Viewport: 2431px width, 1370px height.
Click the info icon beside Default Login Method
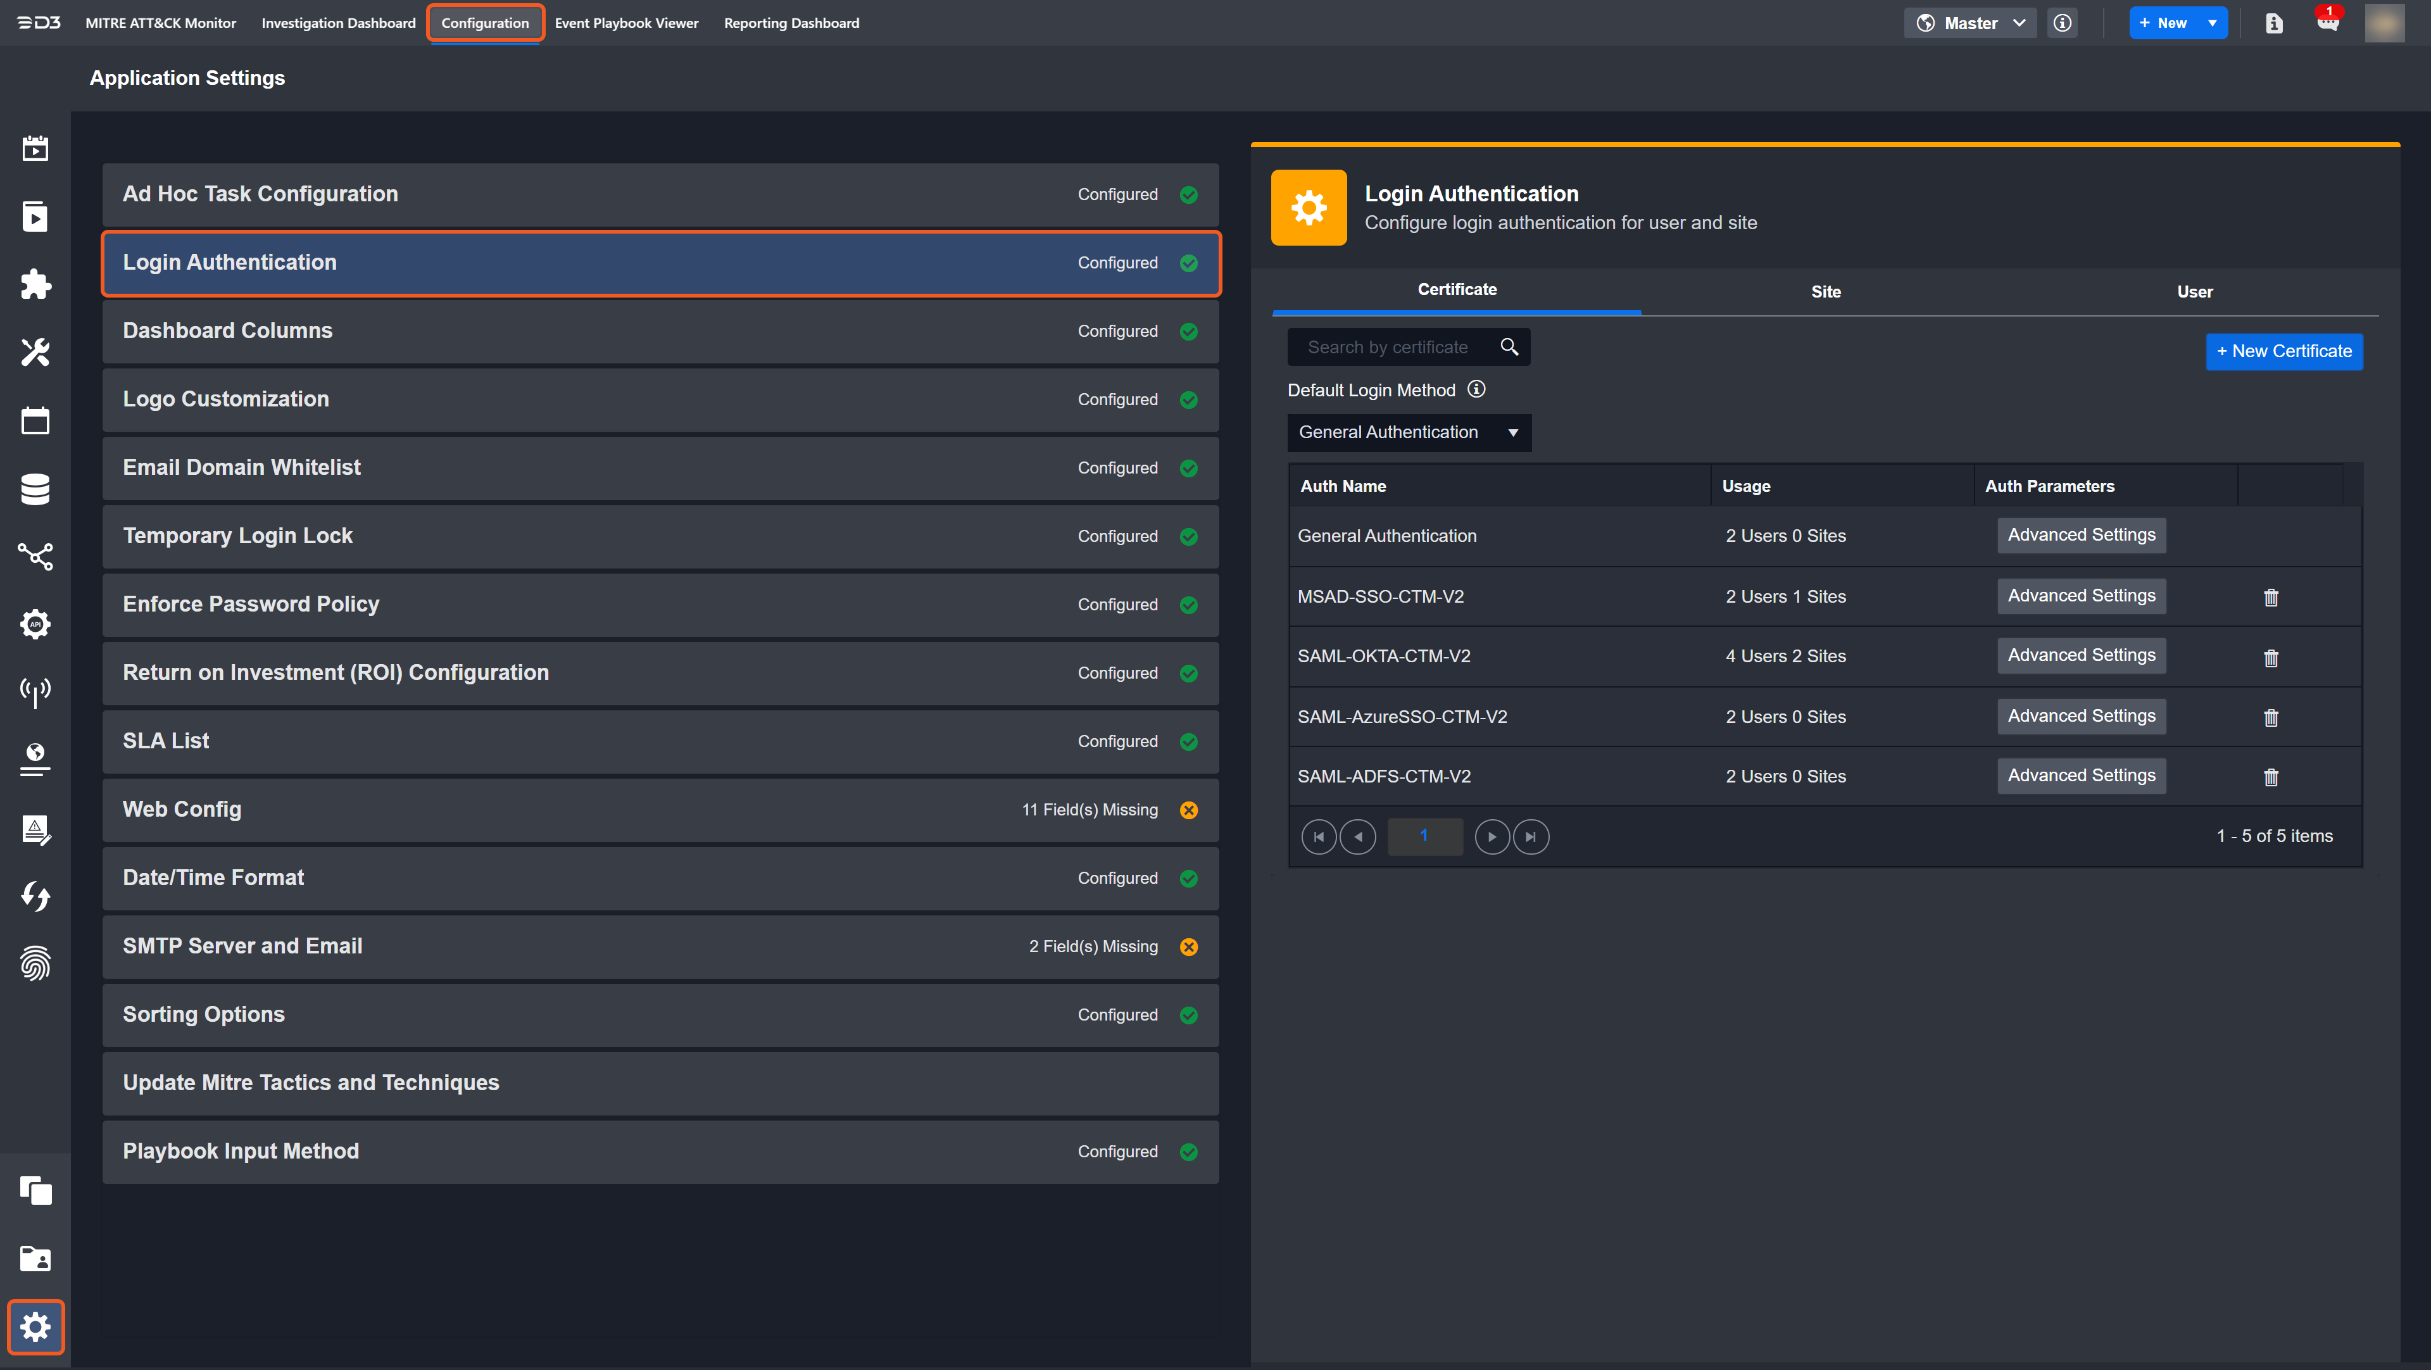1477,389
